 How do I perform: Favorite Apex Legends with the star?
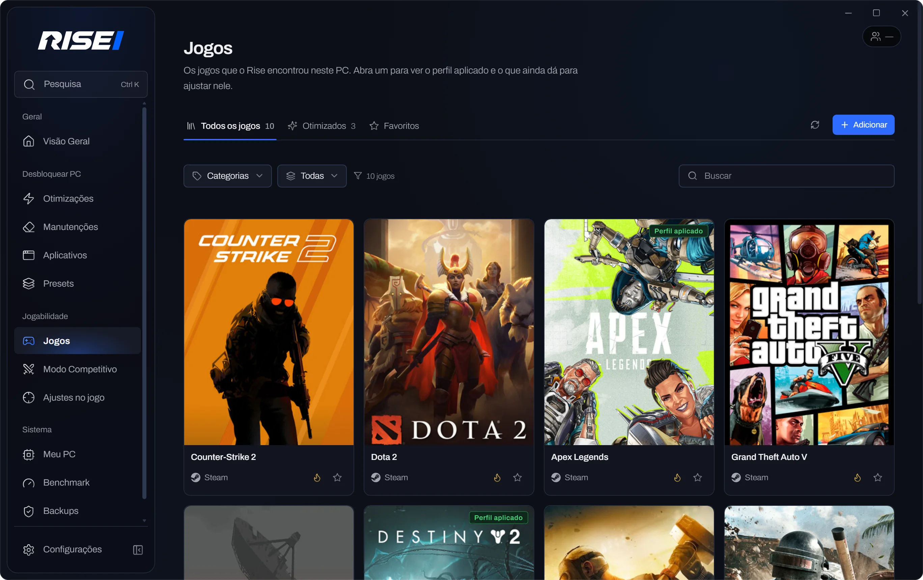[x=698, y=477]
